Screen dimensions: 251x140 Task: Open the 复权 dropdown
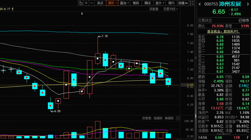(x=112, y=3)
